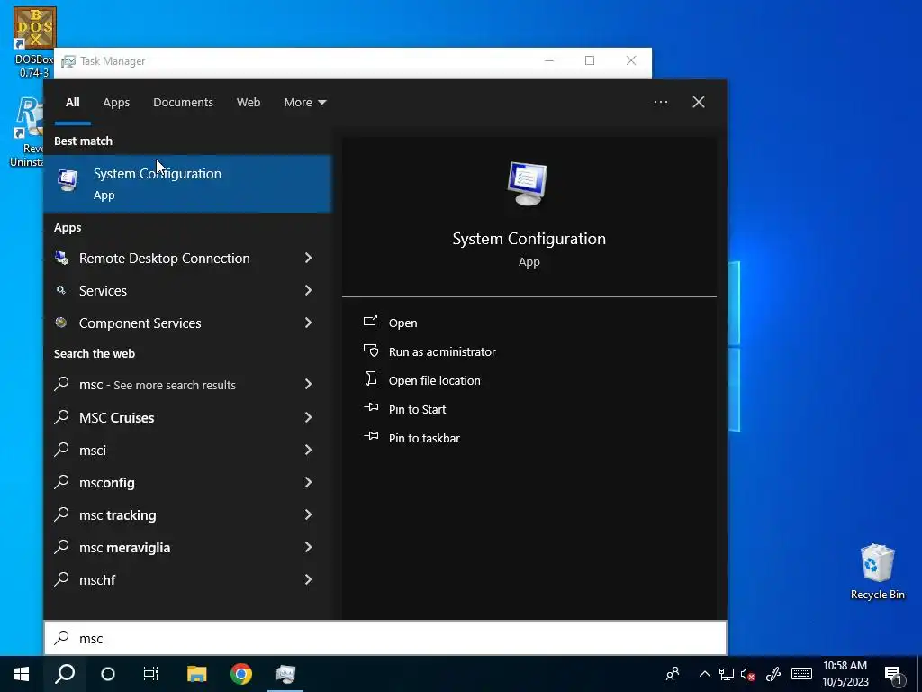Choose Run as administrator
The width and height of the screenshot is (922, 692).
(442, 352)
